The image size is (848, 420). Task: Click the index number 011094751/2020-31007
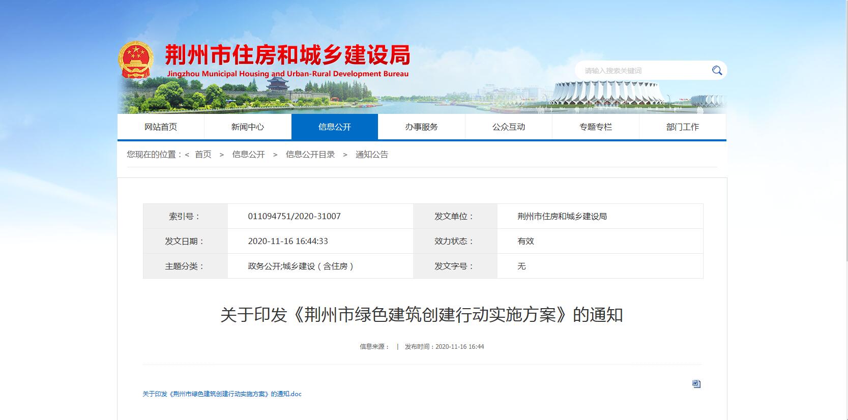pos(294,216)
